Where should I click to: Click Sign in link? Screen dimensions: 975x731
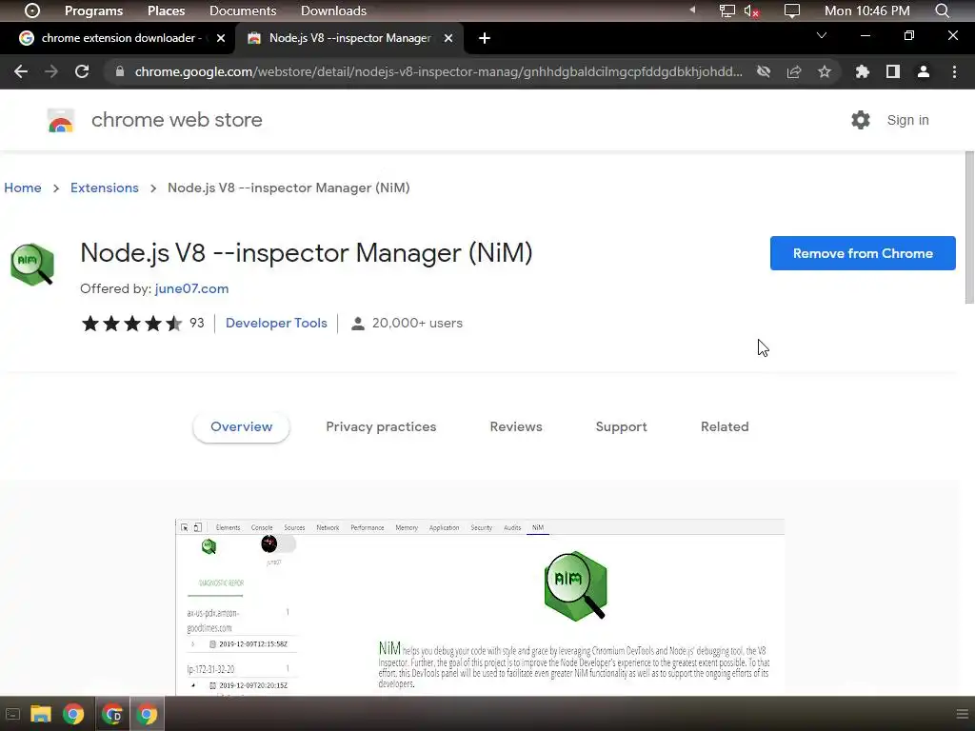tap(907, 120)
